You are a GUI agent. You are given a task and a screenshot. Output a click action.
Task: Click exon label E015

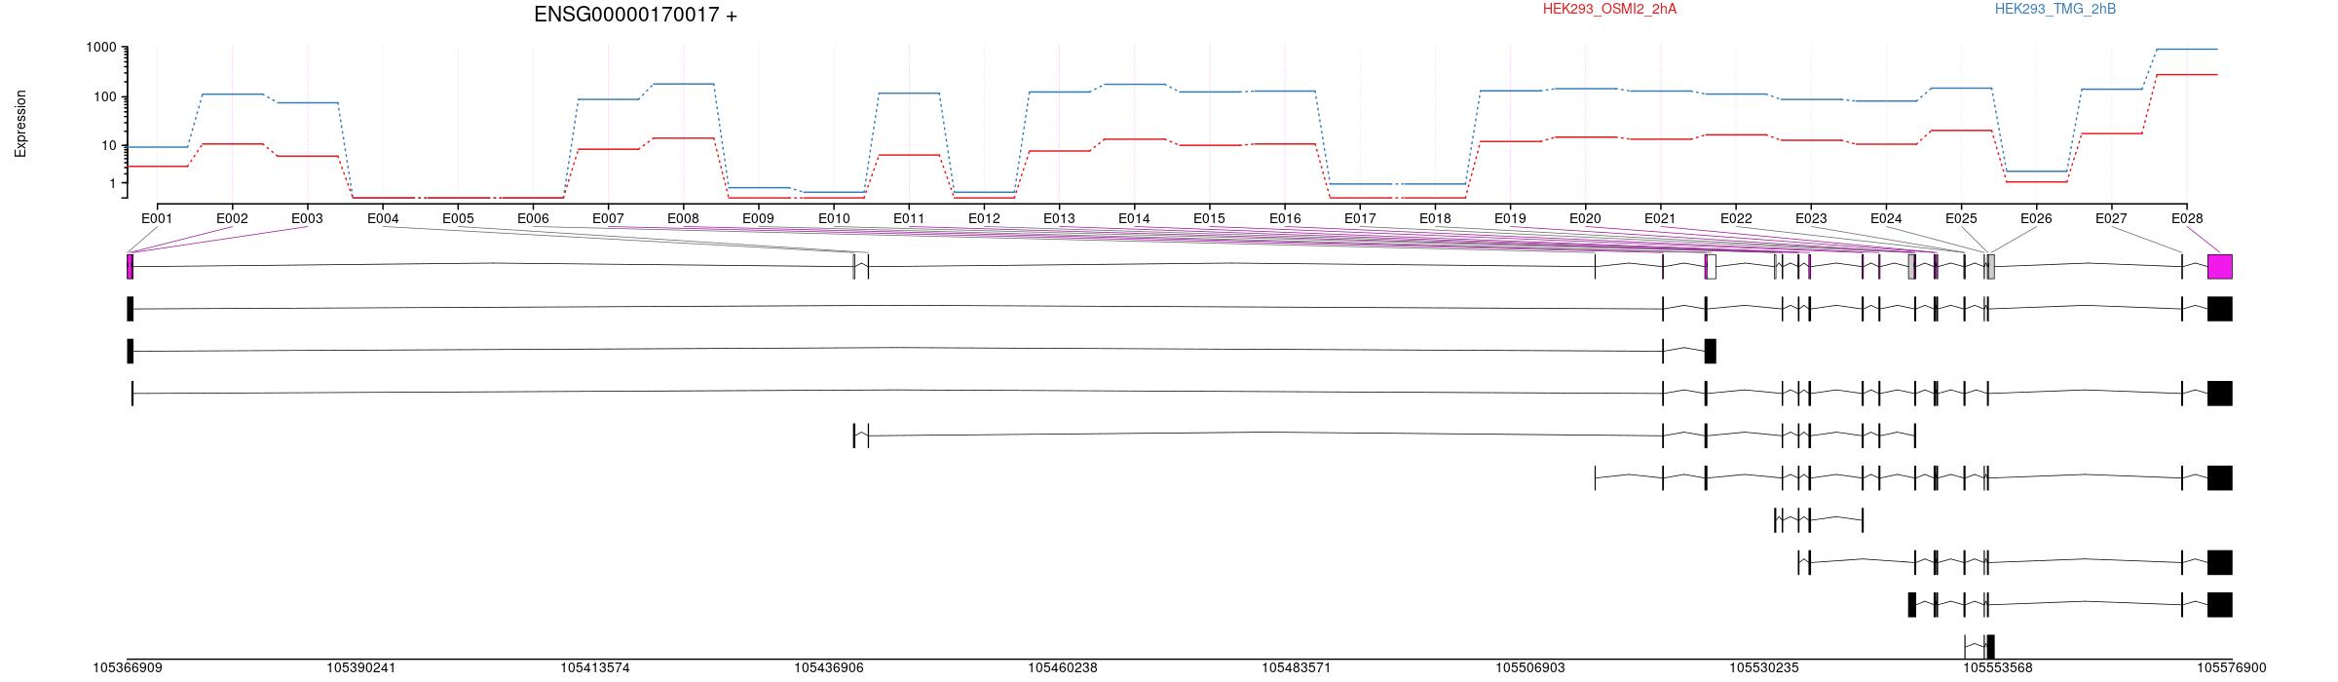1209,218
